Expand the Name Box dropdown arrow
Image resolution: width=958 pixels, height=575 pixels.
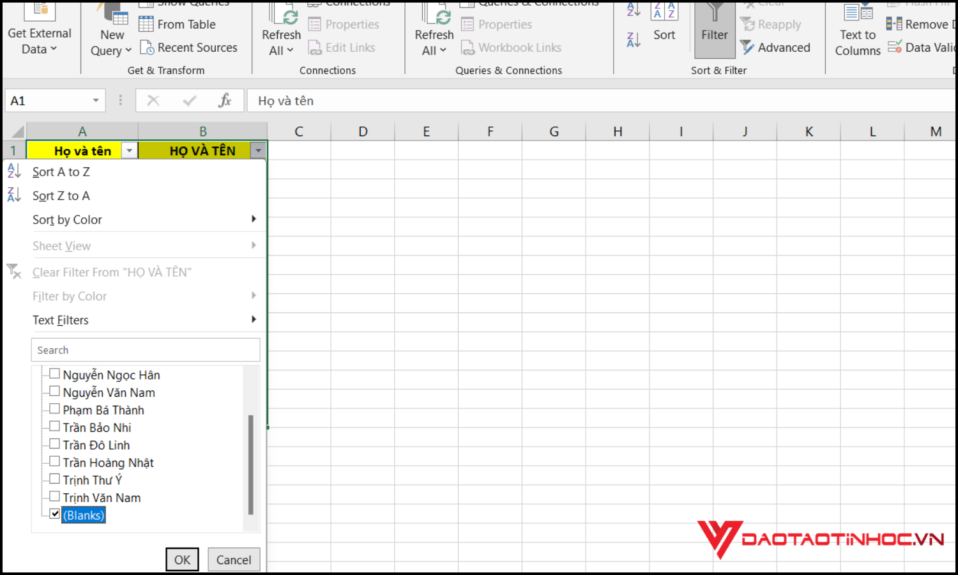click(96, 101)
